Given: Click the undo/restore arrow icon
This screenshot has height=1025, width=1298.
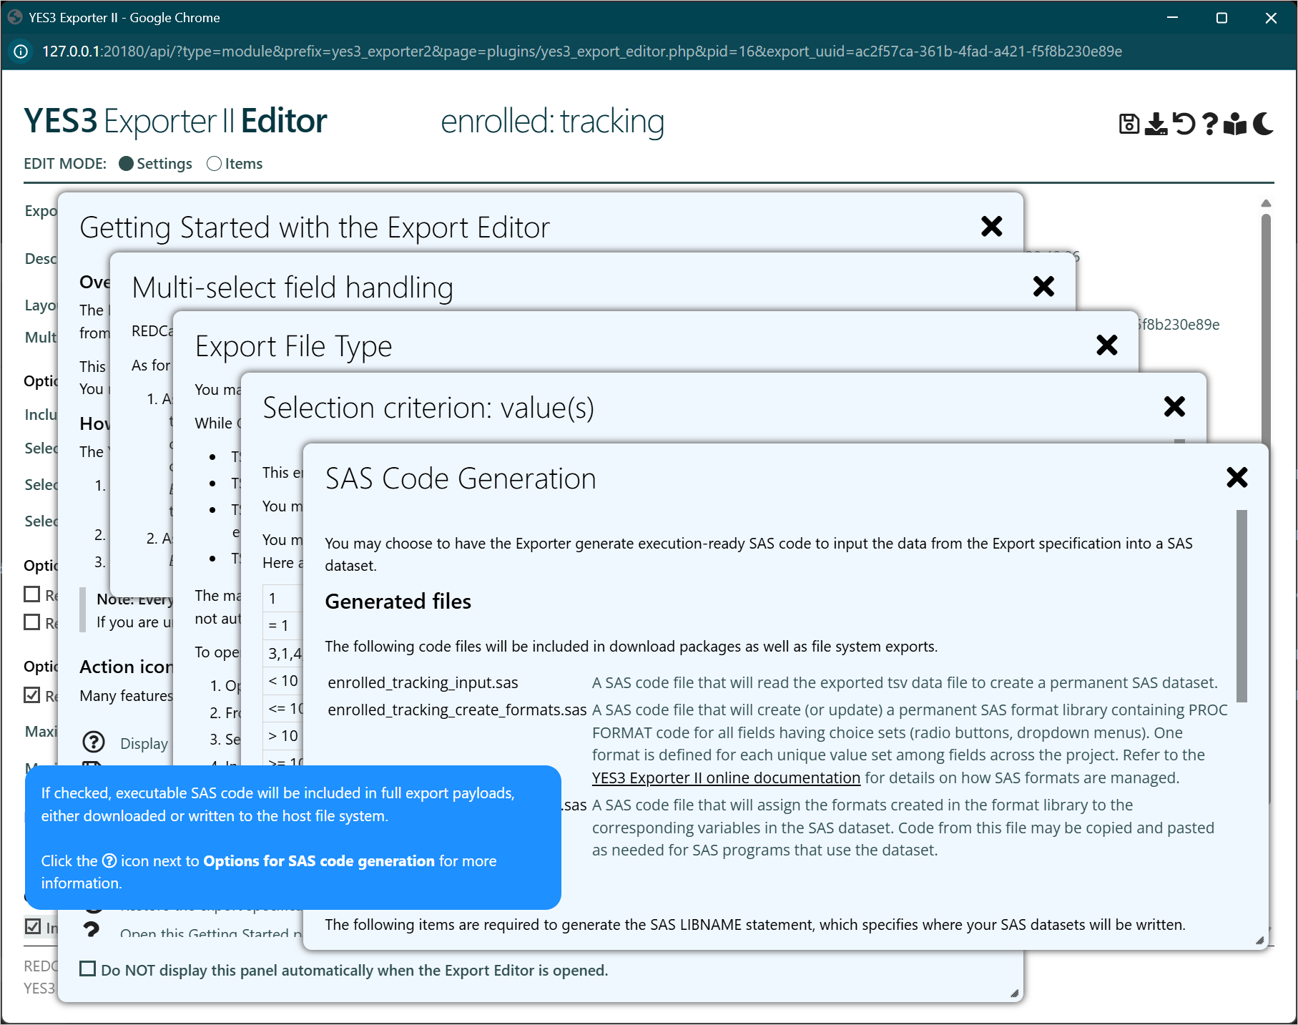Looking at the screenshot, I should (1184, 124).
